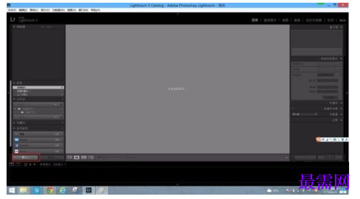The image size is (360, 199).
Task: Expand the Keyword List panel triangle
Action: coord(341,109)
